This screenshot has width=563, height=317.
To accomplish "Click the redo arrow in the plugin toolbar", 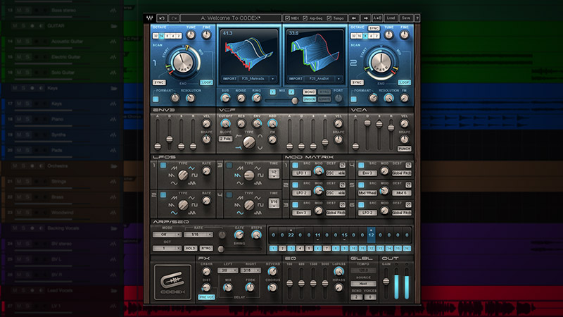I will tap(174, 18).
